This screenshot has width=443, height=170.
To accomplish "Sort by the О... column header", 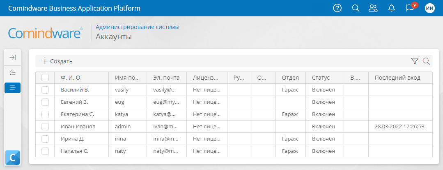I will pos(263,78).
